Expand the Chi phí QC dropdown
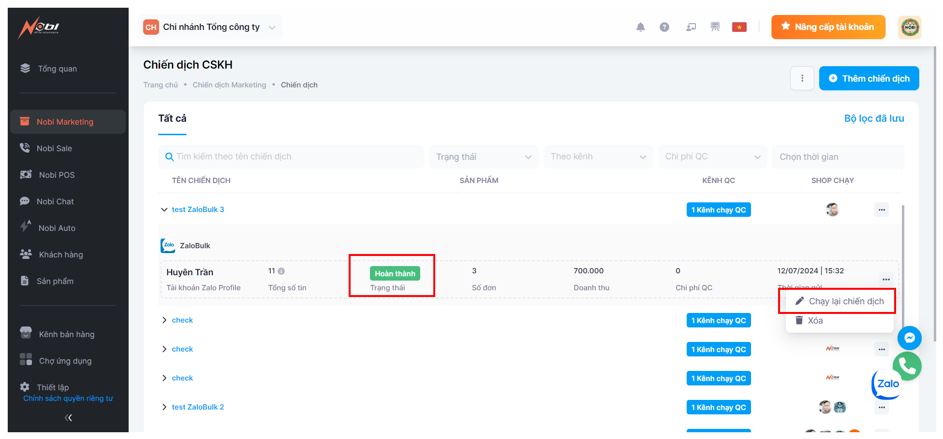Viewport: 943px width, 439px height. click(712, 157)
